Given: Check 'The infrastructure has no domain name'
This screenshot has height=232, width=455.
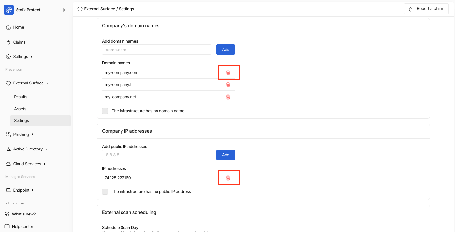Looking at the screenshot, I should 105,111.
